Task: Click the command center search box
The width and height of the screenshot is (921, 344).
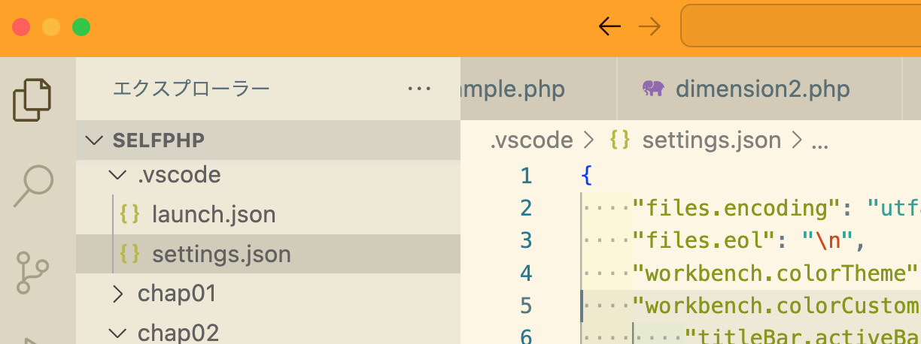Action: (x=801, y=27)
